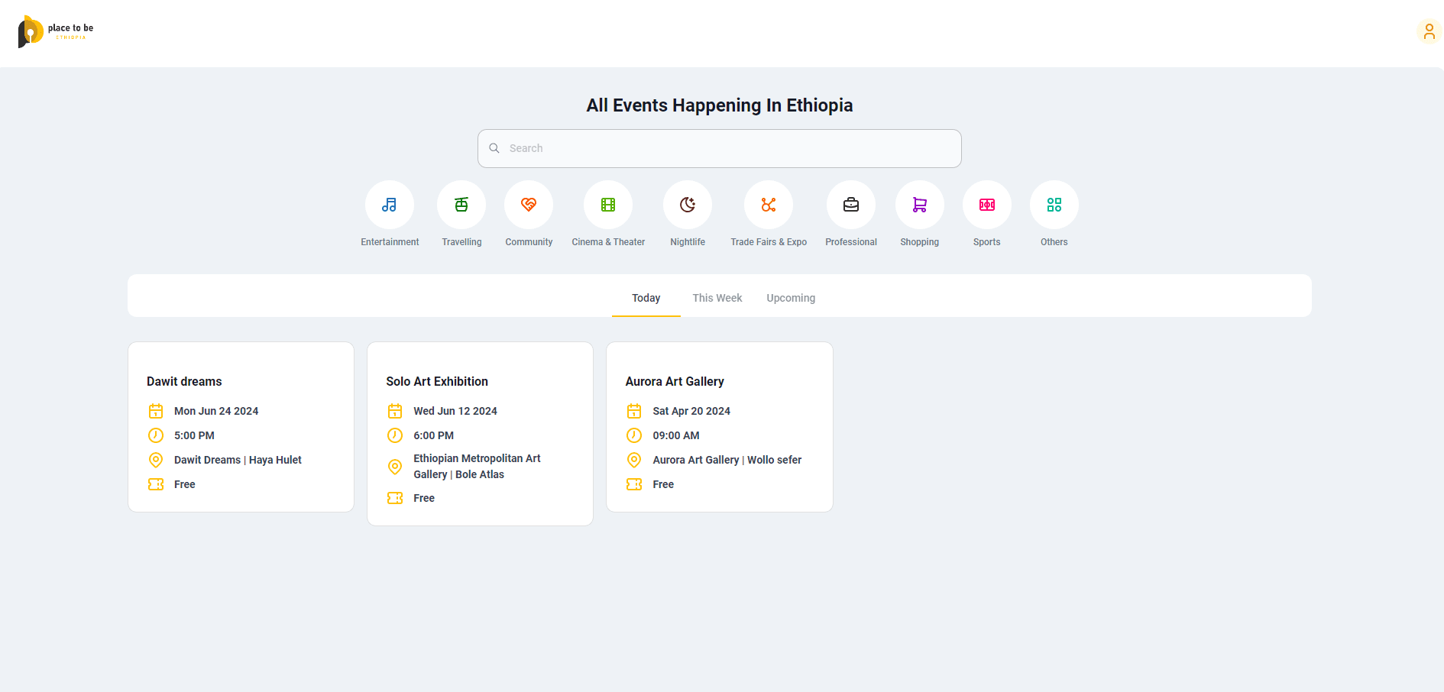Open the Others category icon
This screenshot has width=1444, height=692.
pyautogui.click(x=1054, y=205)
